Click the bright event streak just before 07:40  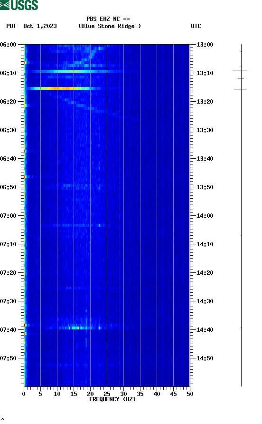[x=78, y=328]
